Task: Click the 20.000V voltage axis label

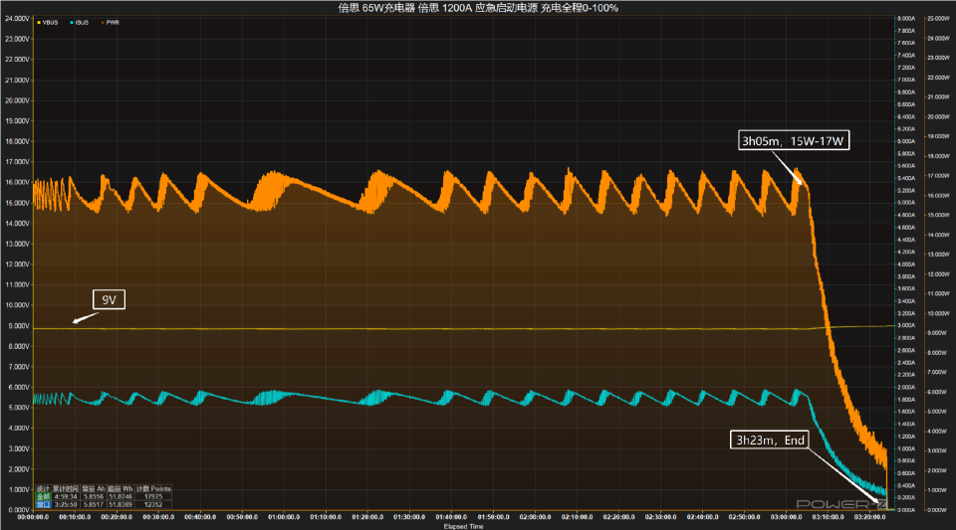Action: pos(17,100)
